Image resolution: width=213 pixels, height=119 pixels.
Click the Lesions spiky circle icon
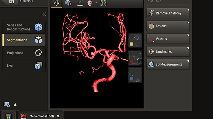tap(151, 26)
